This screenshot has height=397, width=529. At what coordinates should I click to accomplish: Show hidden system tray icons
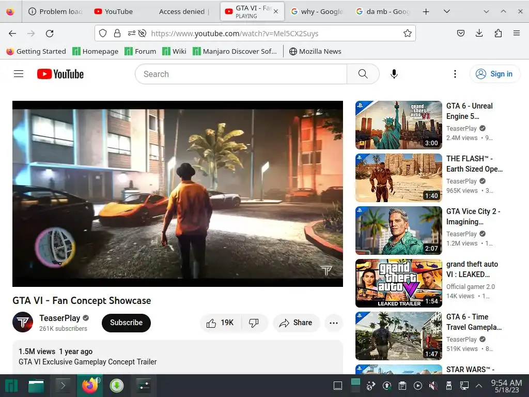point(478,386)
